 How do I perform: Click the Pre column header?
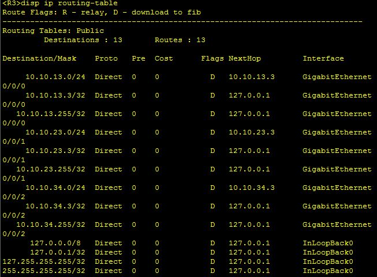coord(139,58)
